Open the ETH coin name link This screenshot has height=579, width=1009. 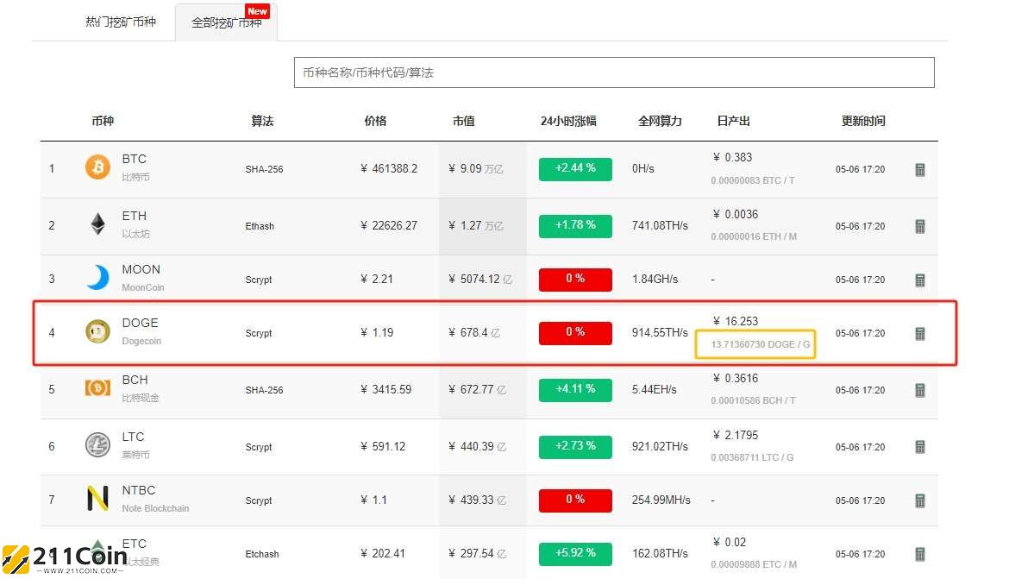pos(135,216)
